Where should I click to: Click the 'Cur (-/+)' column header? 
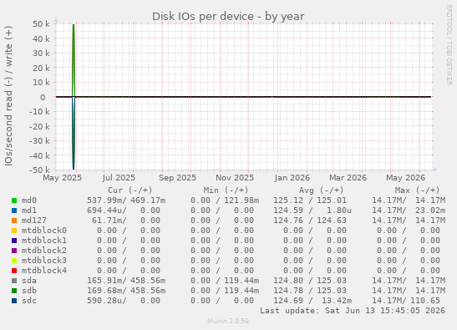(130, 190)
